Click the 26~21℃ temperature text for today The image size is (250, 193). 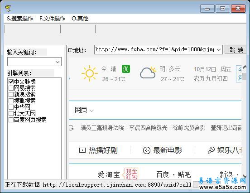114,79
